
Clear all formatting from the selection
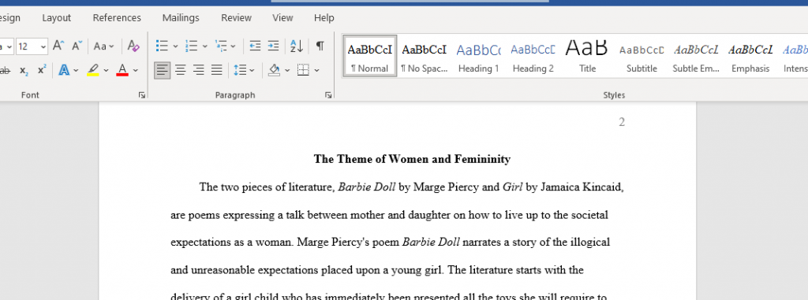(133, 46)
